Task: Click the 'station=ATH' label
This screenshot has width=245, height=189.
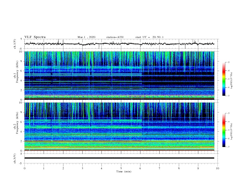Action: (x=115, y=37)
